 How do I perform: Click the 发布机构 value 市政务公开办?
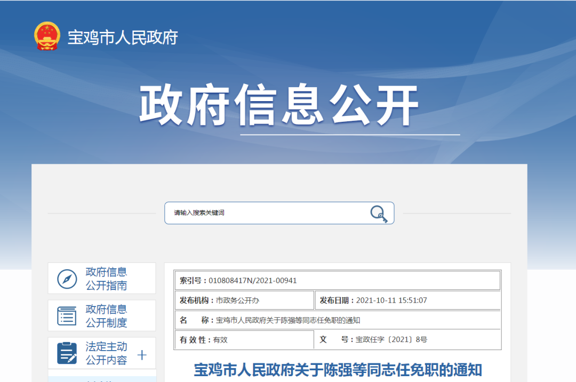pos(237,300)
